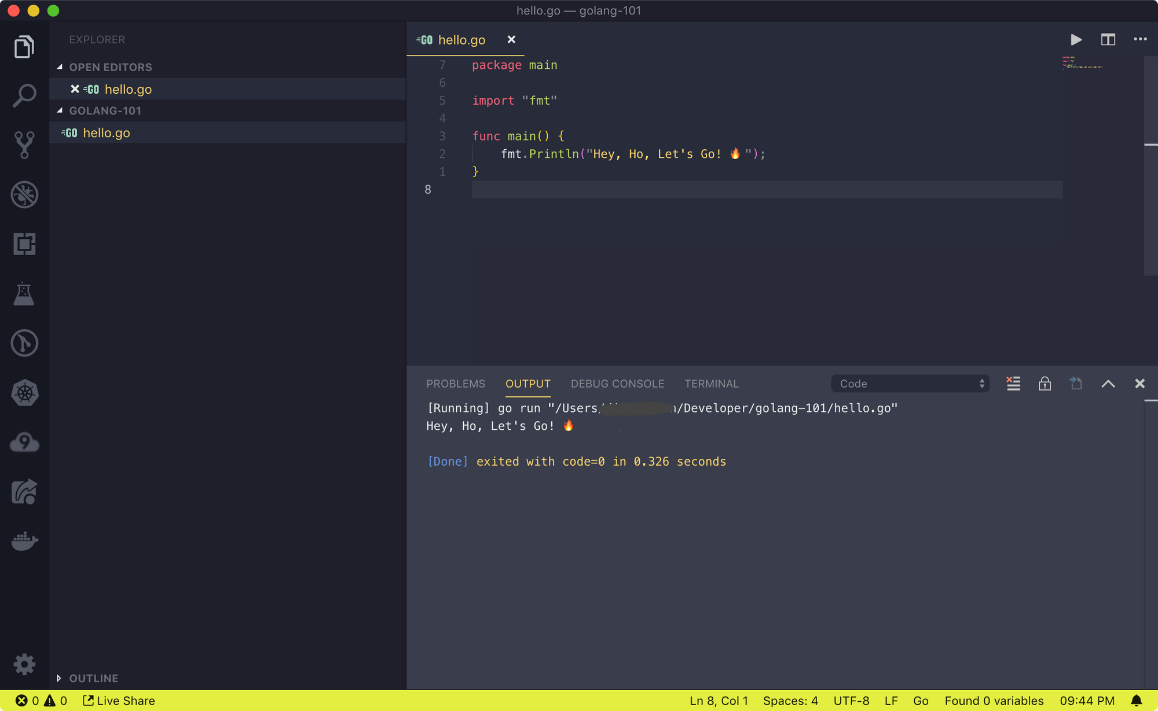Open the Test beaker icon view
Image resolution: width=1158 pixels, height=711 pixels.
[24, 294]
